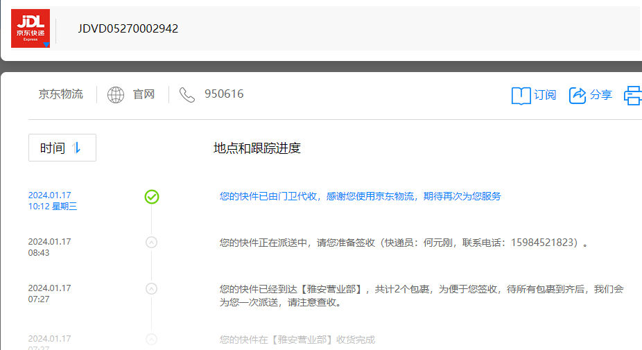Click the 分享 share arrow icon

tap(578, 96)
